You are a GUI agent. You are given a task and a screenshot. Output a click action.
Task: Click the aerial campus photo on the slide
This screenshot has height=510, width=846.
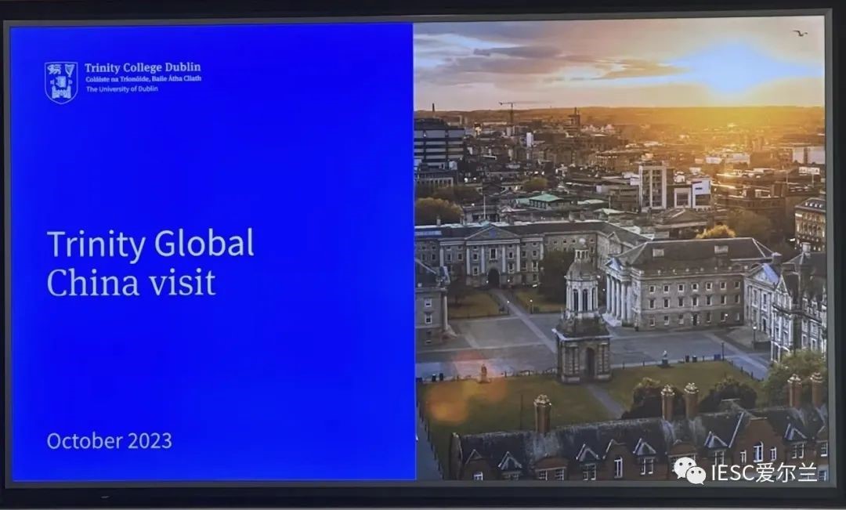click(x=620, y=249)
